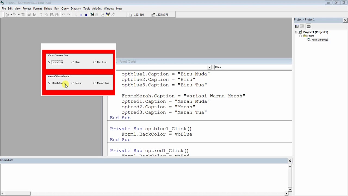
Task: Open the Add Project dropdown arrow
Action: [11, 15]
